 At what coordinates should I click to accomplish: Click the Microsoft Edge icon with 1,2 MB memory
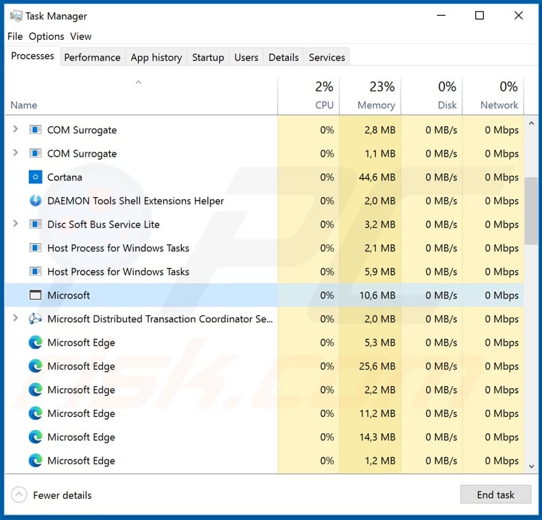35,460
